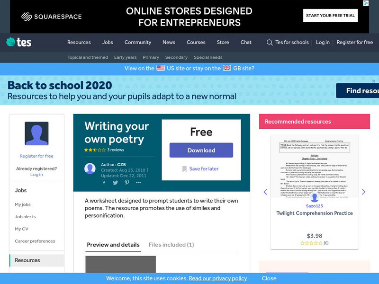
Task: Click Recommended resources heading
Action: click(x=298, y=122)
